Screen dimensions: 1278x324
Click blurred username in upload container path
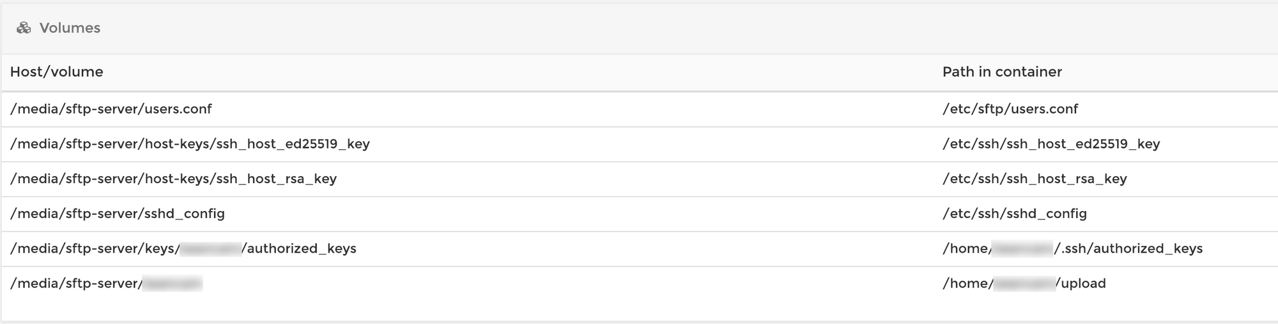pyautogui.click(x=1024, y=284)
